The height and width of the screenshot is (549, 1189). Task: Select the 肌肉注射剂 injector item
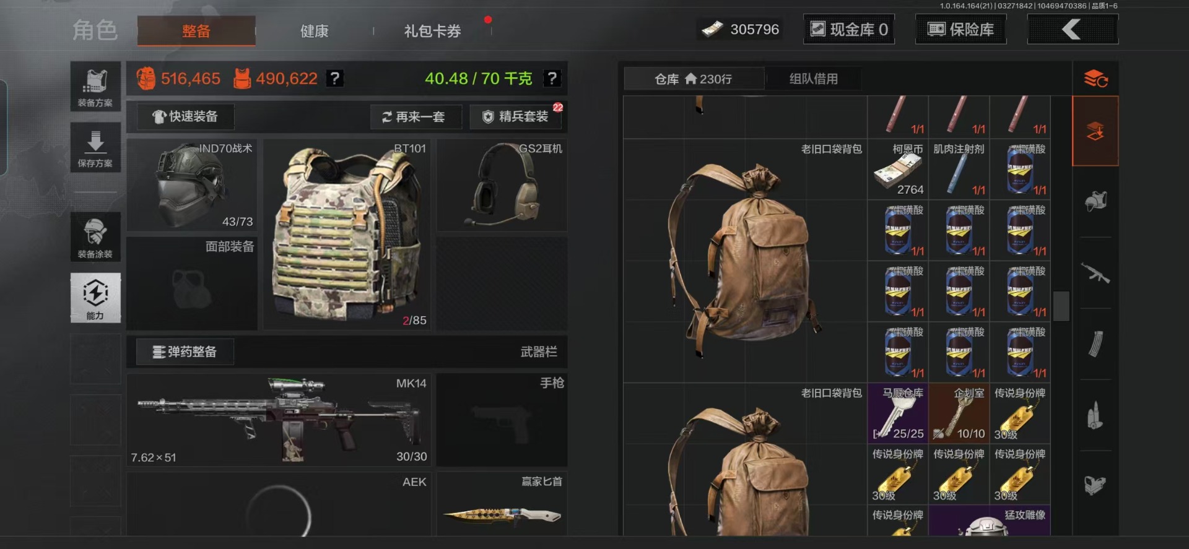pyautogui.click(x=959, y=169)
